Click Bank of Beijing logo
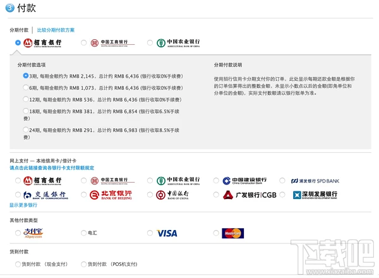 111,195
